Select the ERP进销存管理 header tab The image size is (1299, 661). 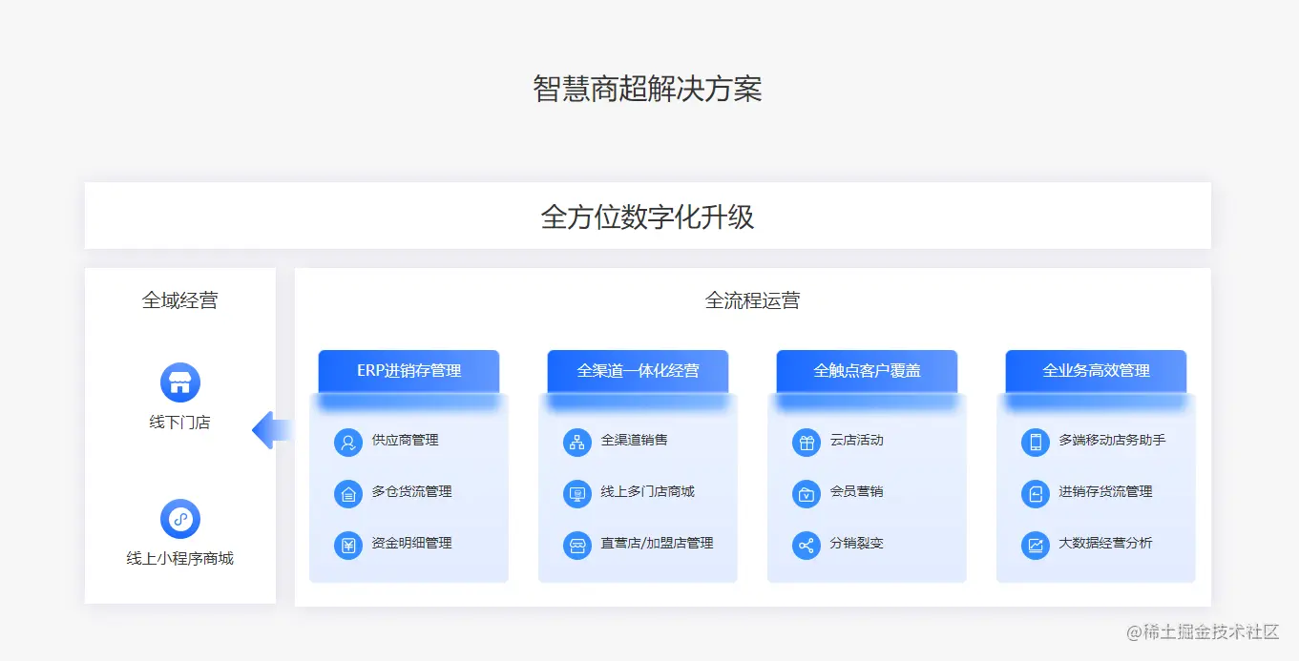[409, 371]
